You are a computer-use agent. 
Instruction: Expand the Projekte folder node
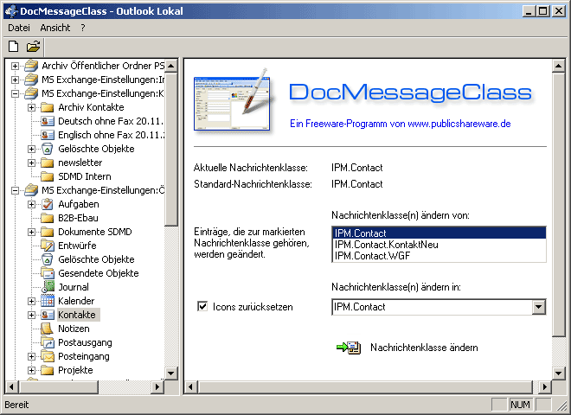pyautogui.click(x=32, y=370)
